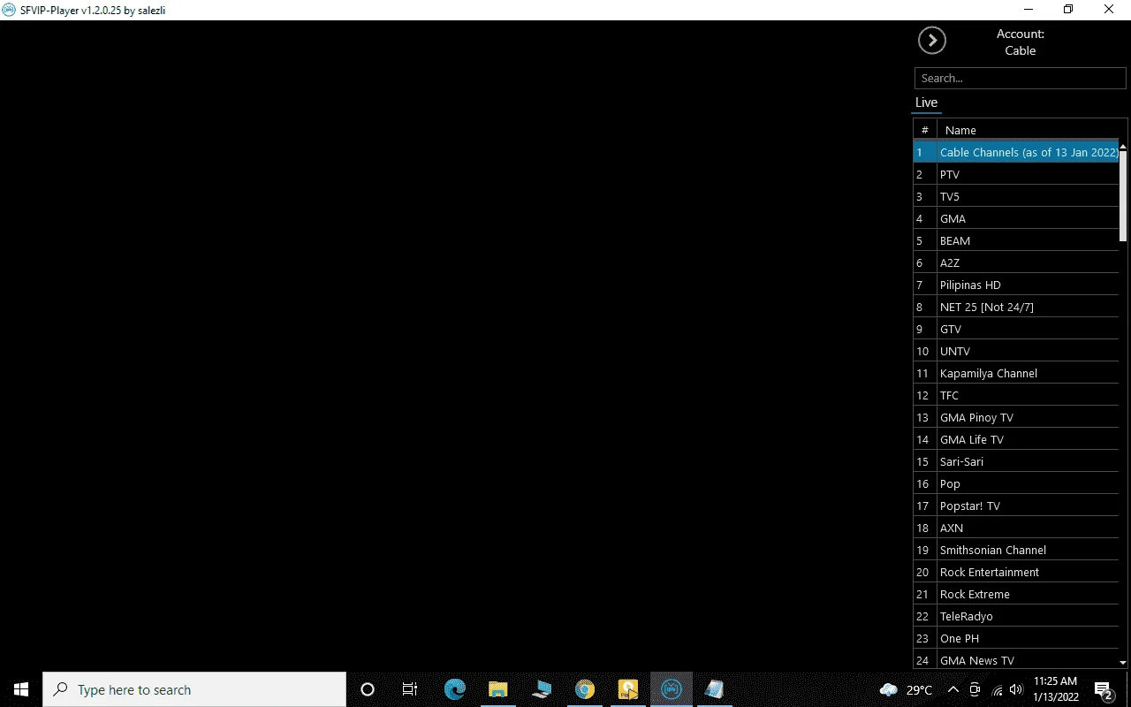
Task: Open the weather widget showing 29°C
Action: pyautogui.click(x=906, y=690)
